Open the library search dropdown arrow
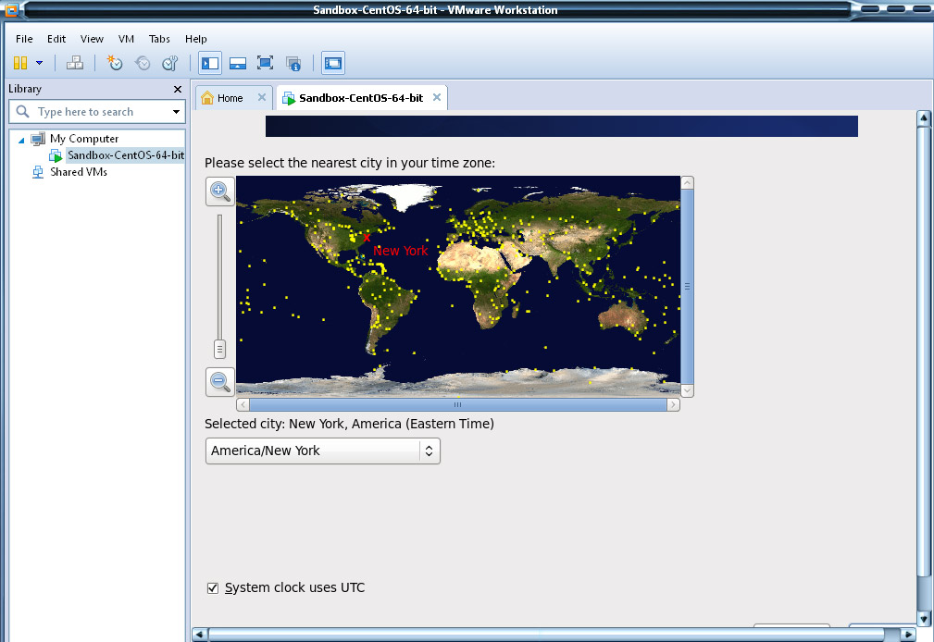The width and height of the screenshot is (934, 642). point(176,111)
